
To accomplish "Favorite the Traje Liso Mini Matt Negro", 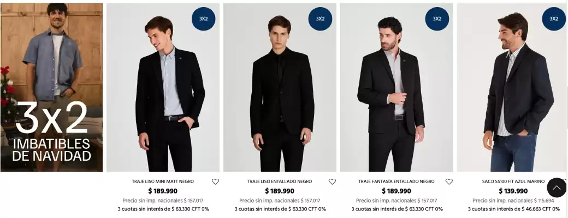I will (215, 181).
